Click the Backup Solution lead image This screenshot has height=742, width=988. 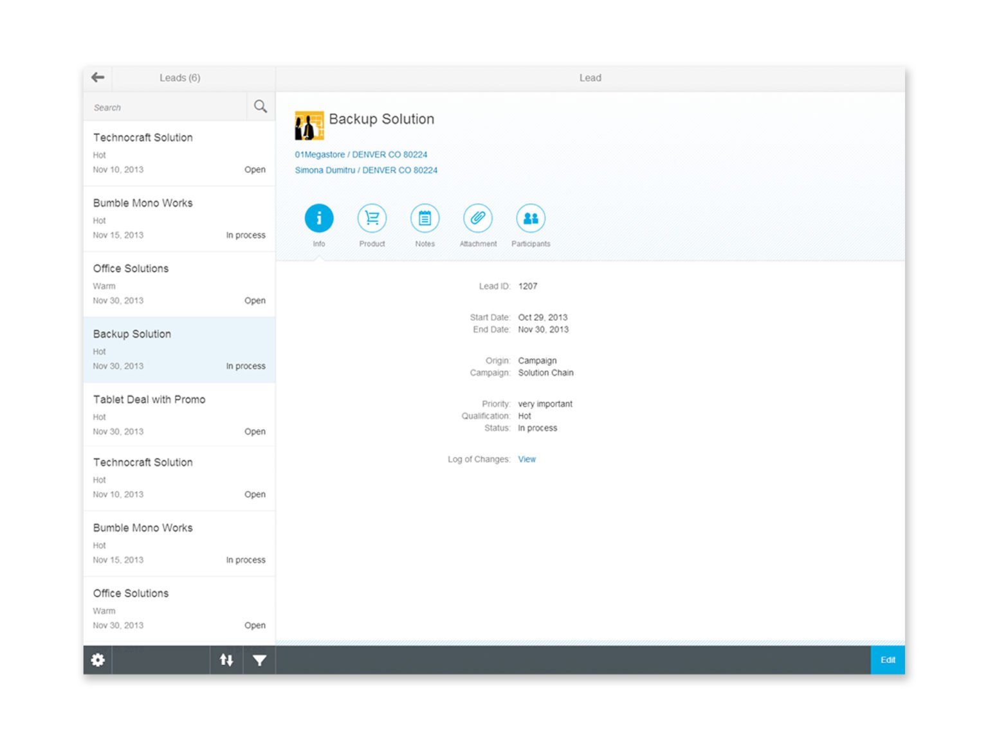click(x=309, y=125)
